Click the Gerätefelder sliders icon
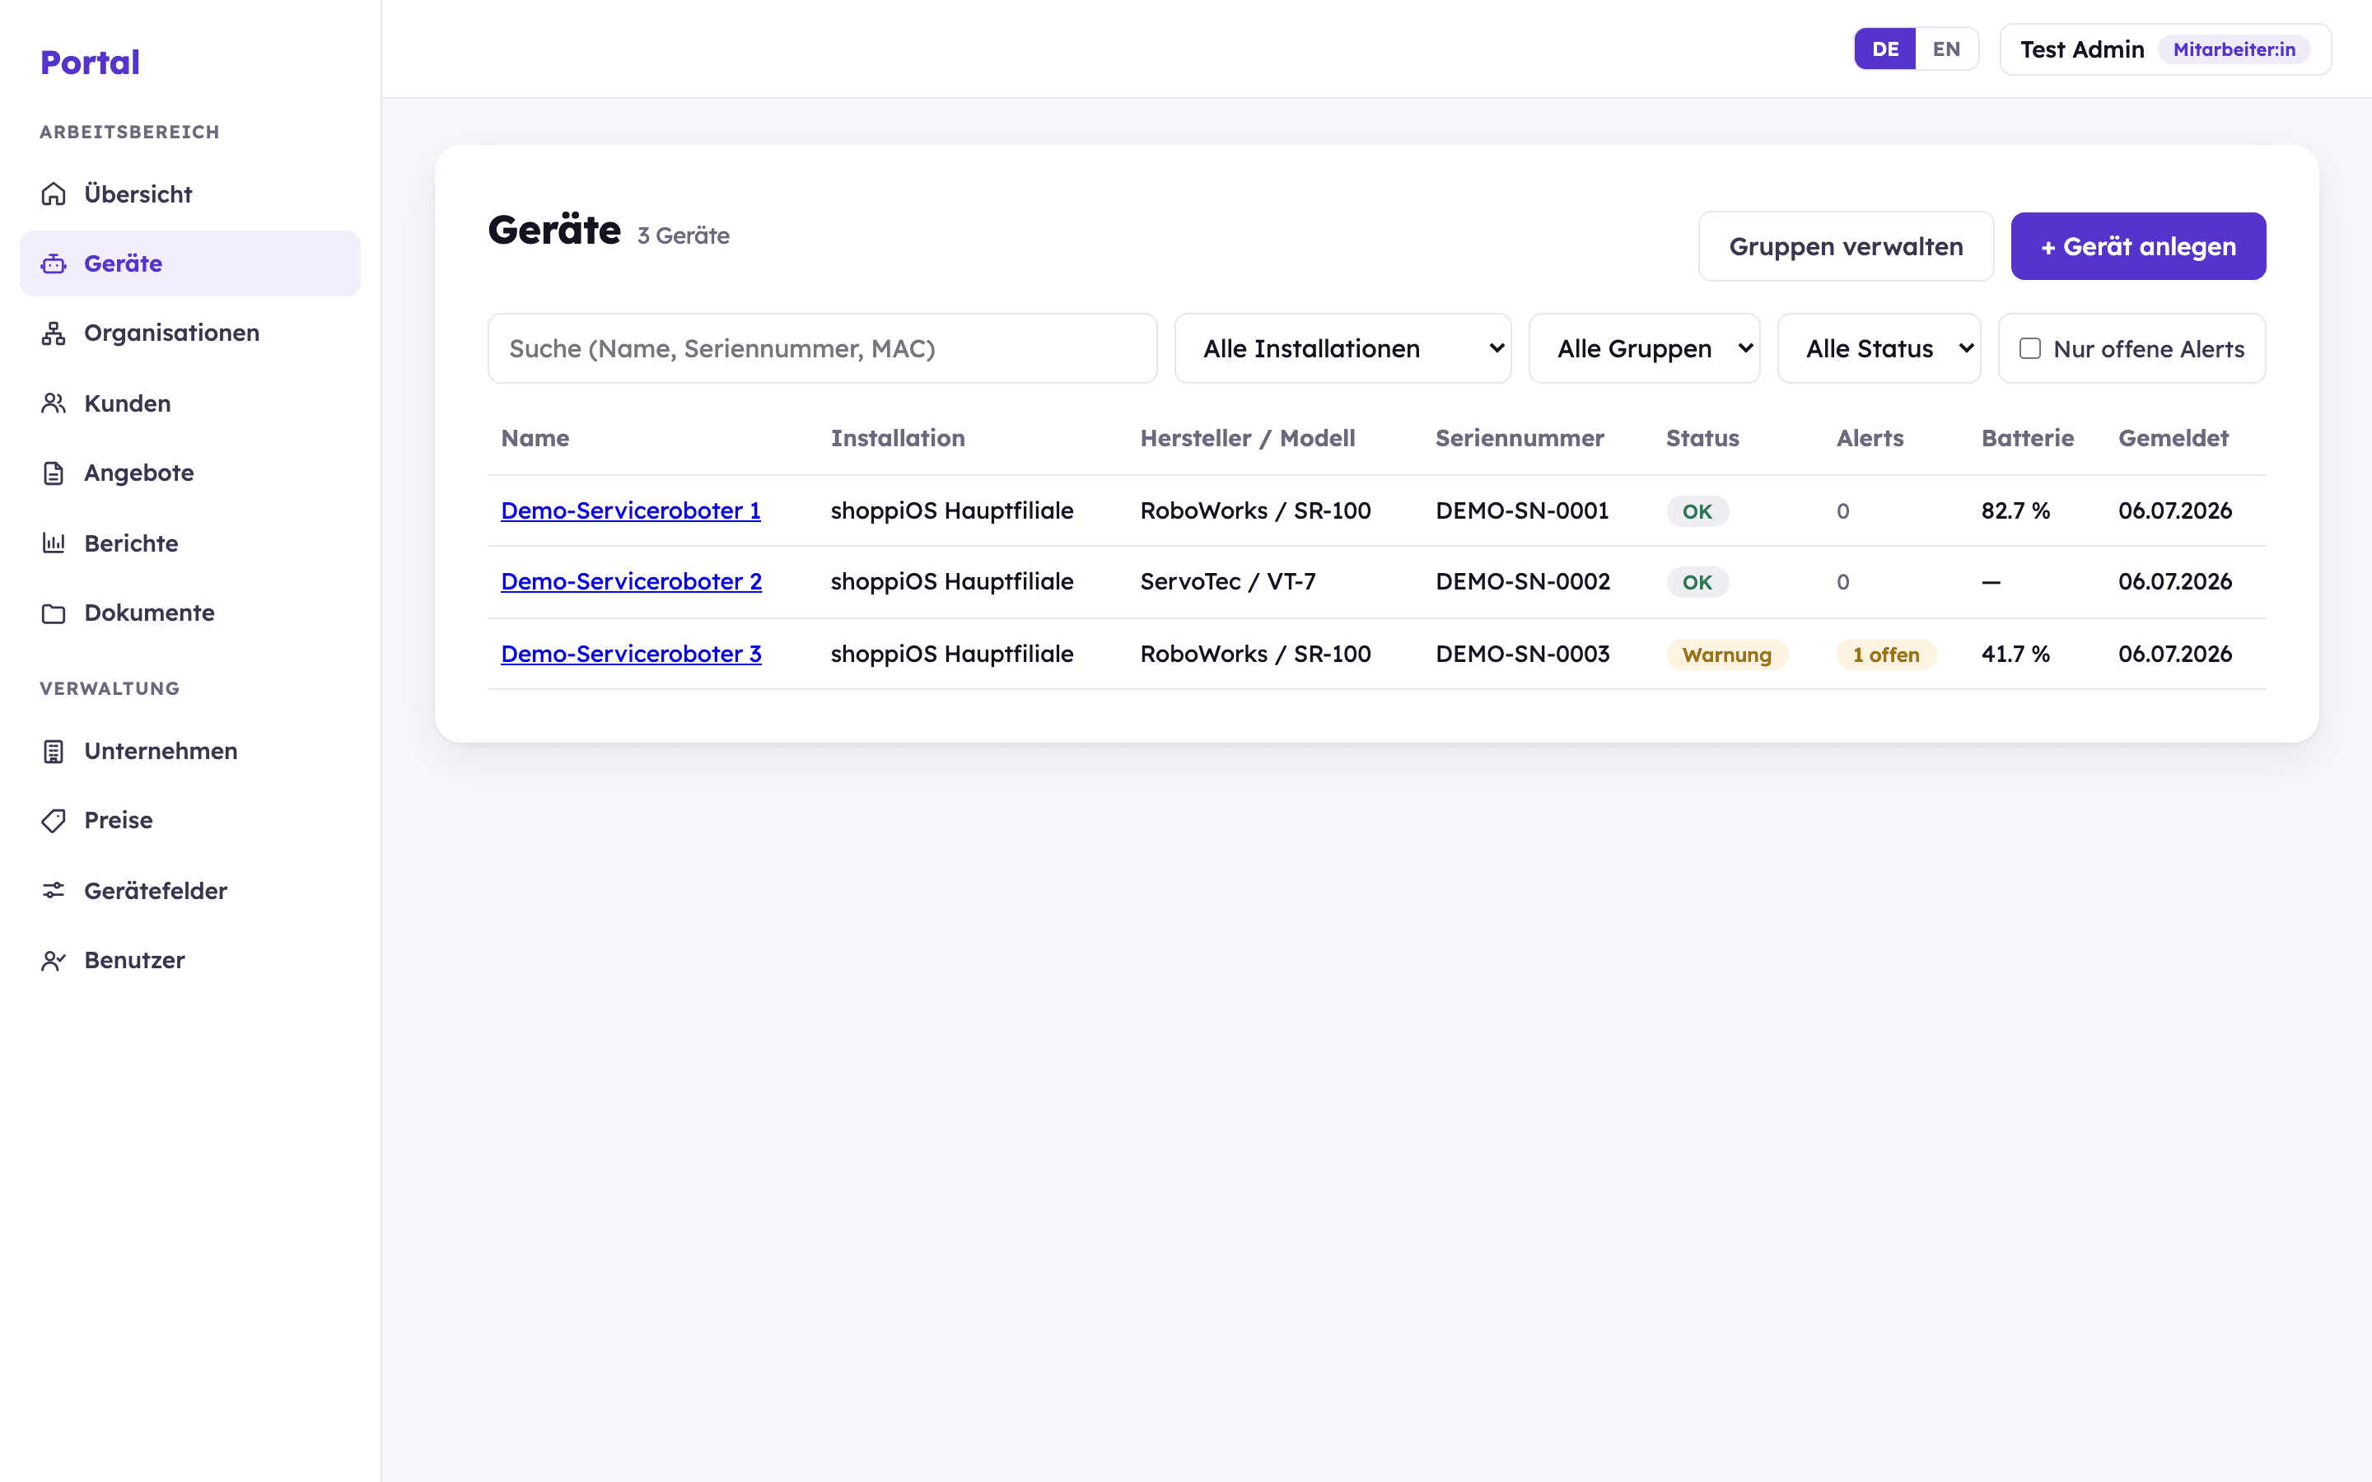This screenshot has height=1482, width=2372. (54, 890)
